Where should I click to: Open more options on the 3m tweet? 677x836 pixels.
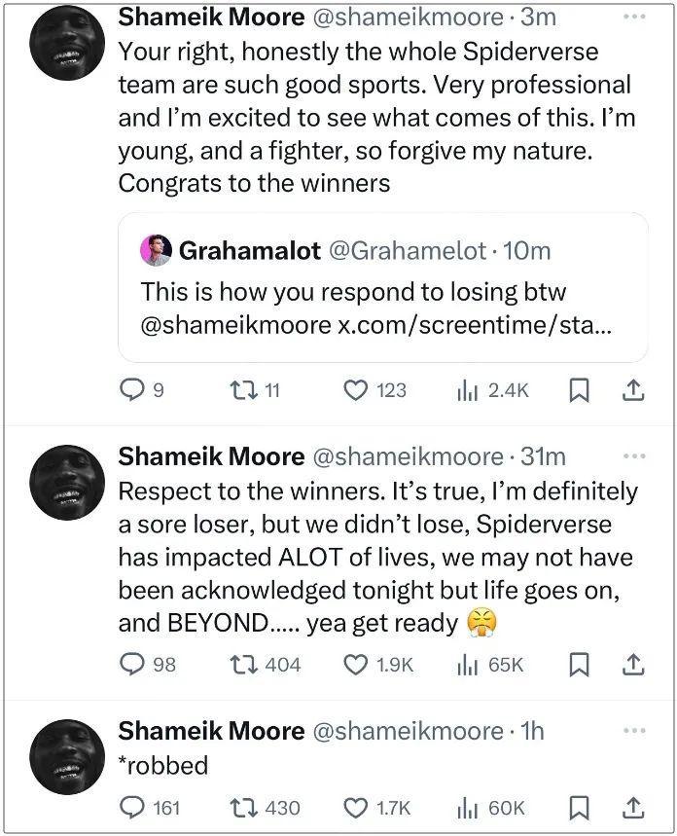tap(633, 17)
